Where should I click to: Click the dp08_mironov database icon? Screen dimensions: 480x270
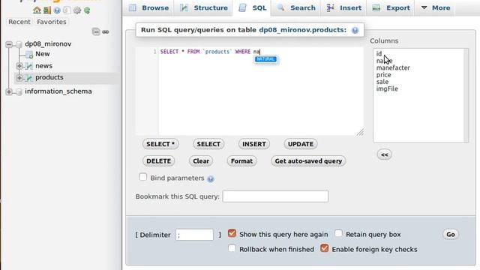point(19,44)
